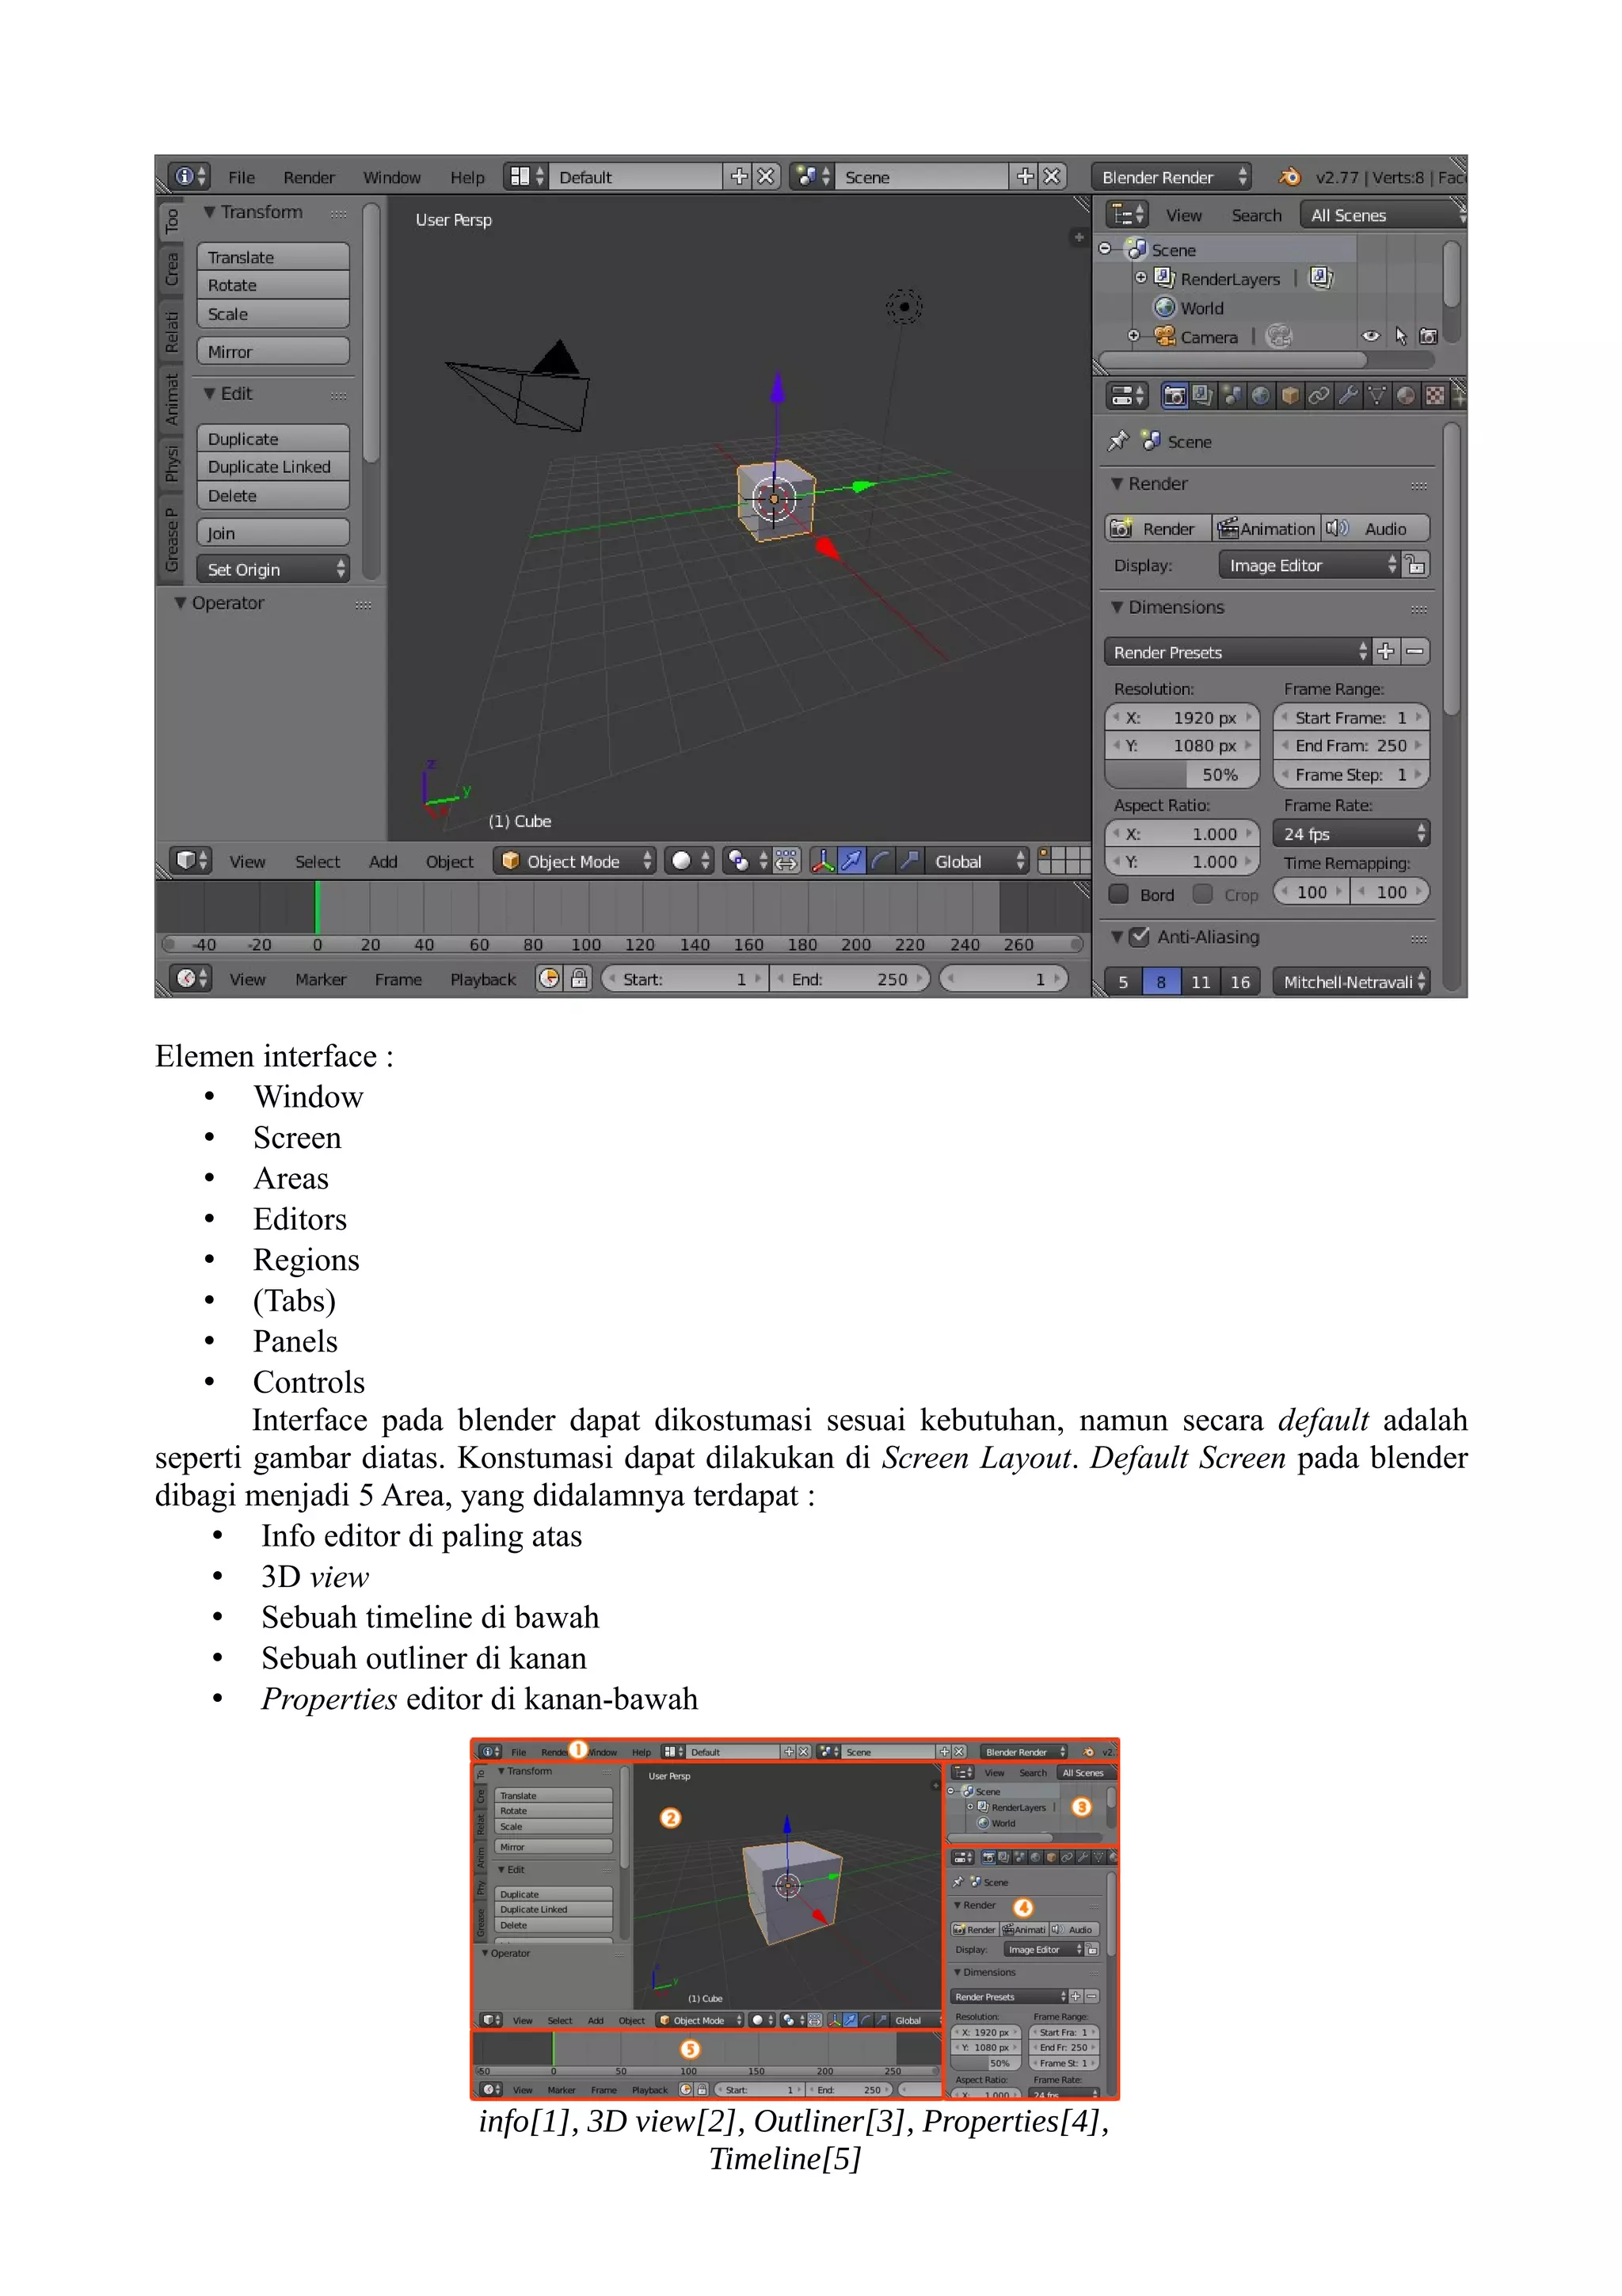Select the Object properties tab cube icon
The height and width of the screenshot is (2296, 1622).
pos(1290,395)
